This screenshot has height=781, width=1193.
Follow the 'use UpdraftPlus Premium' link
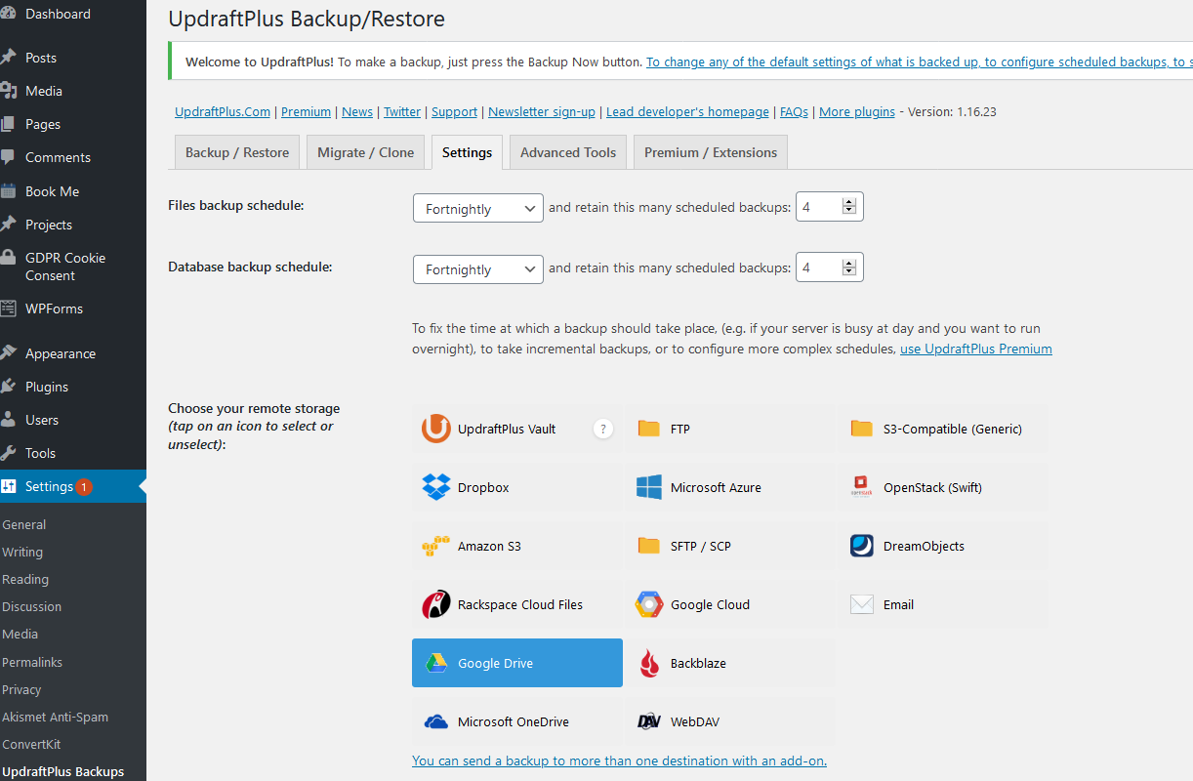point(976,349)
